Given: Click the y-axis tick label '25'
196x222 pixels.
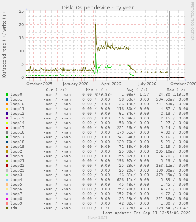Looking at the screenshot, I should (x=21, y=11).
